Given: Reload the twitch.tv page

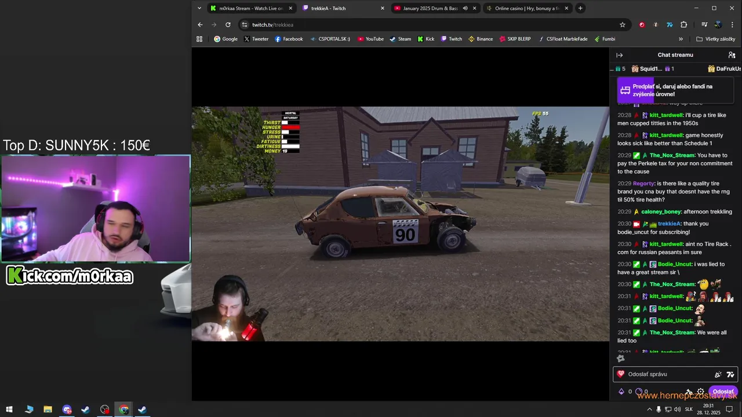Looking at the screenshot, I should tap(228, 25).
